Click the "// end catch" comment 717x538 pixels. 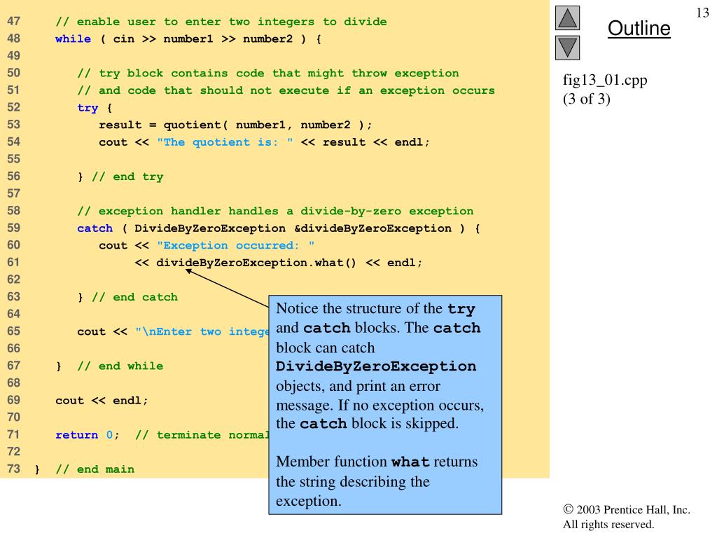click(x=135, y=297)
